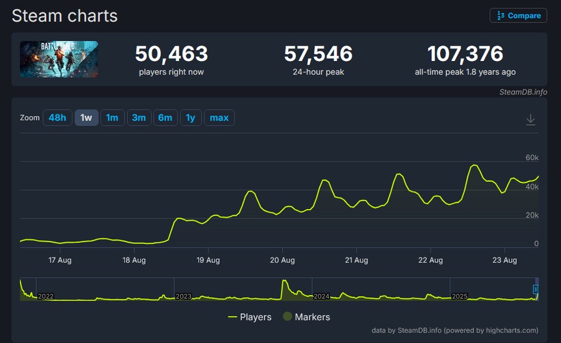Click the 57,546 24-hour peak value

pyautogui.click(x=319, y=54)
